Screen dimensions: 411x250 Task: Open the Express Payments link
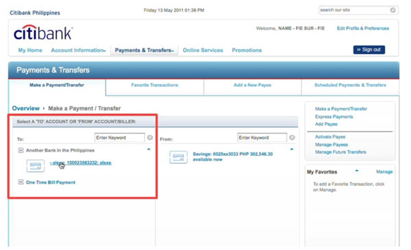point(334,117)
